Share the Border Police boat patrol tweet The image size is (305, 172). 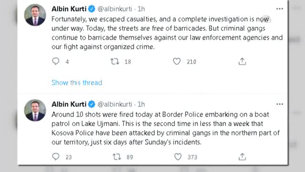pos(242,157)
